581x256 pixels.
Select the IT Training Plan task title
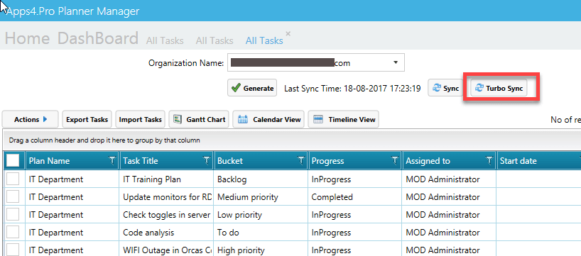(x=152, y=179)
